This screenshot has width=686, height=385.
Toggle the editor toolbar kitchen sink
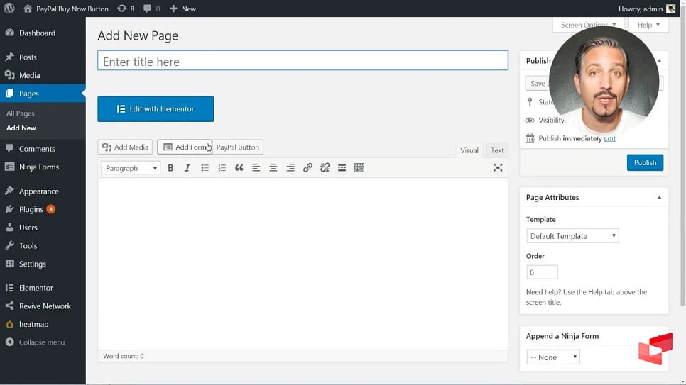[x=359, y=168]
